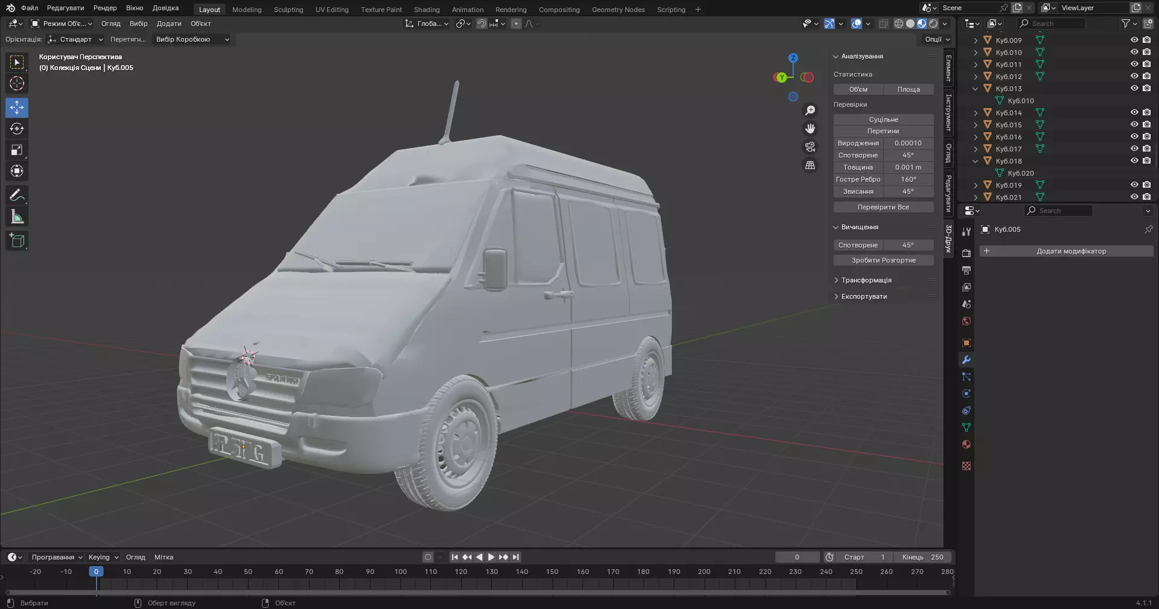Select the Annotate tool
This screenshot has width=1159, height=609.
[x=17, y=196]
